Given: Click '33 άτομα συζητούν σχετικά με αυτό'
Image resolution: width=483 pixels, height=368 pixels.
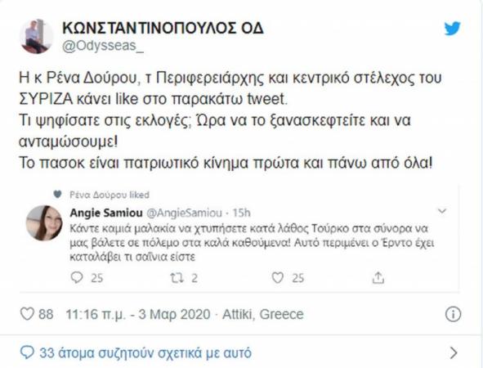Looking at the screenshot, I should [145, 352].
